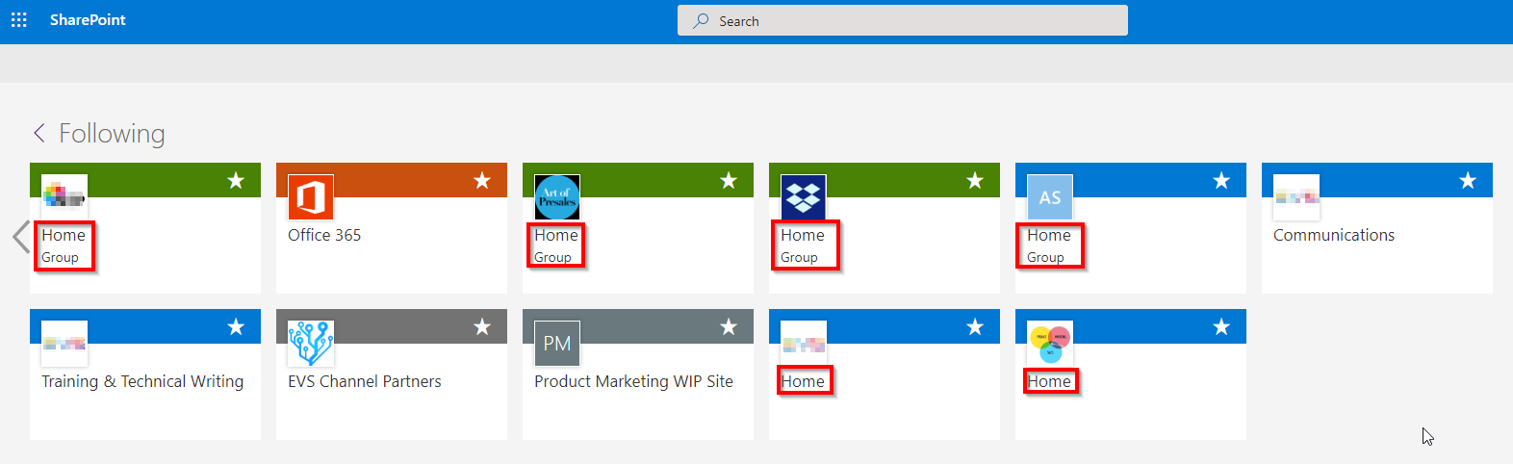Toggle star on the Dropbox logo card
Image resolution: width=1513 pixels, height=464 pixels.
click(975, 180)
